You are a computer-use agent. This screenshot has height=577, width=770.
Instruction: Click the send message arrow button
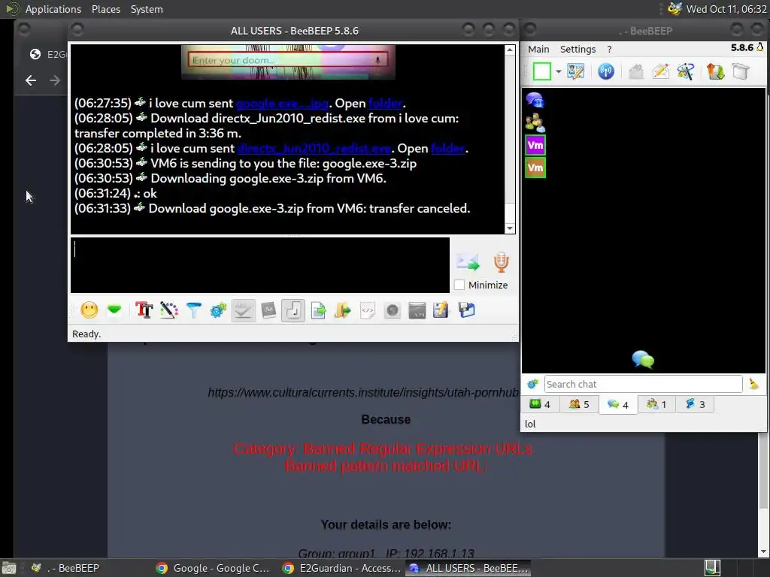(468, 262)
